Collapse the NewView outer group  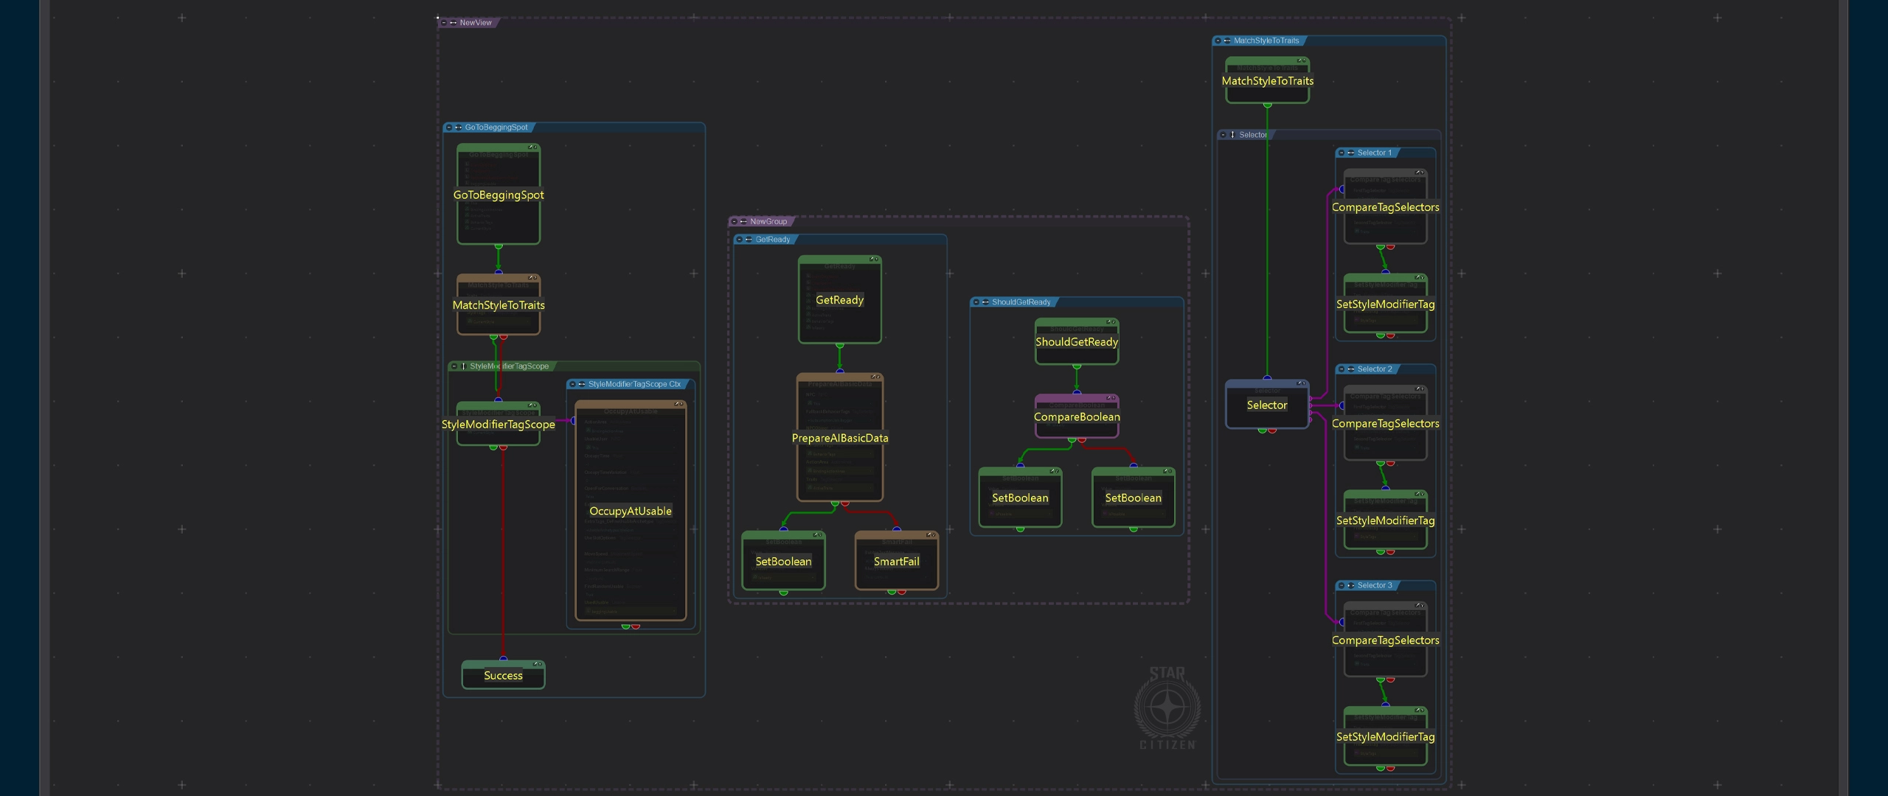point(444,23)
